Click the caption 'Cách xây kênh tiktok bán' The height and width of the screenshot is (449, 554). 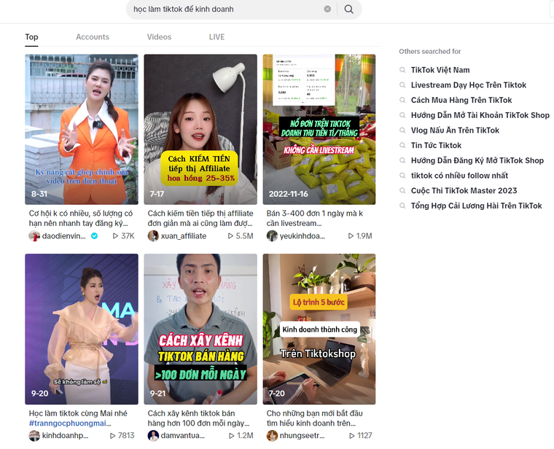[191, 413]
